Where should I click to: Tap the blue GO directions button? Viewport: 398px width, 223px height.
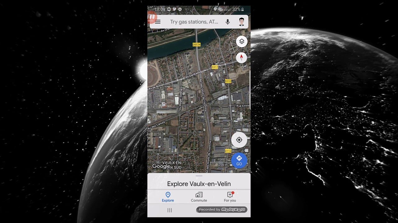pos(239,161)
